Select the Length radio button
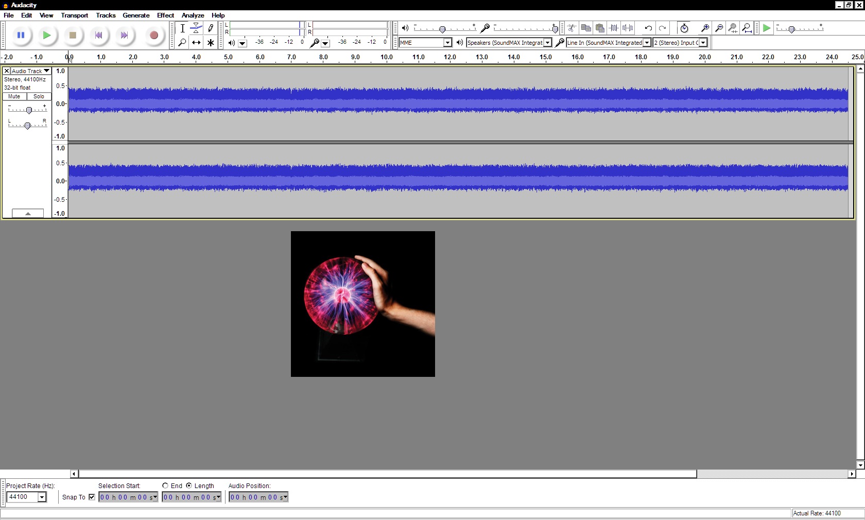Viewport: 865px width, 520px height. coord(189,486)
